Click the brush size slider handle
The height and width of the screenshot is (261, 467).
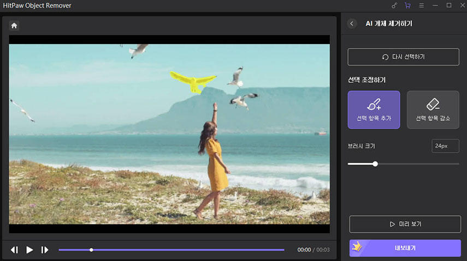(375, 163)
